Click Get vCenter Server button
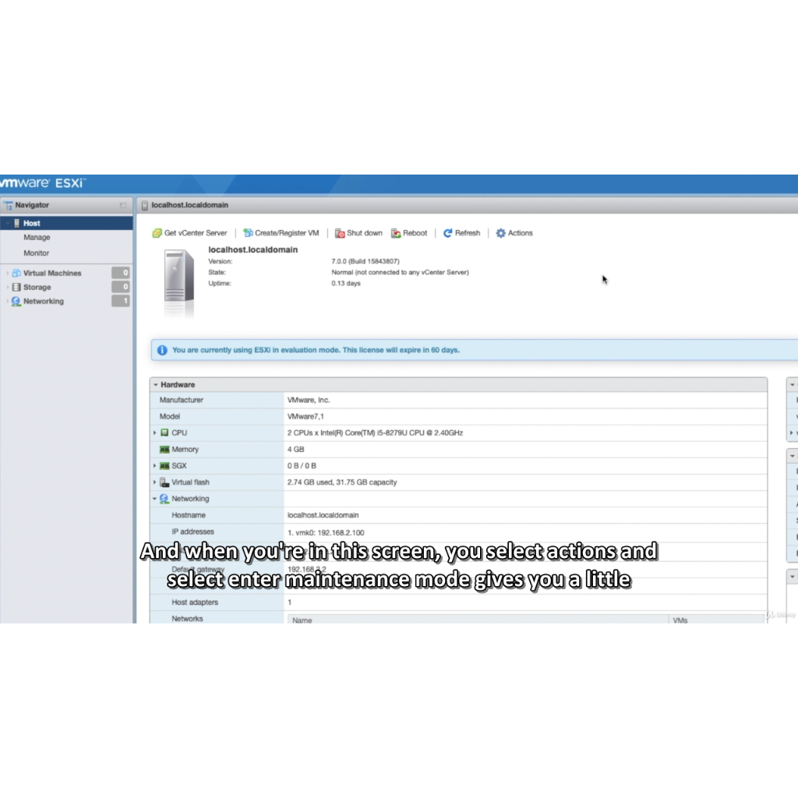The width and height of the screenshot is (798, 798). tap(190, 233)
